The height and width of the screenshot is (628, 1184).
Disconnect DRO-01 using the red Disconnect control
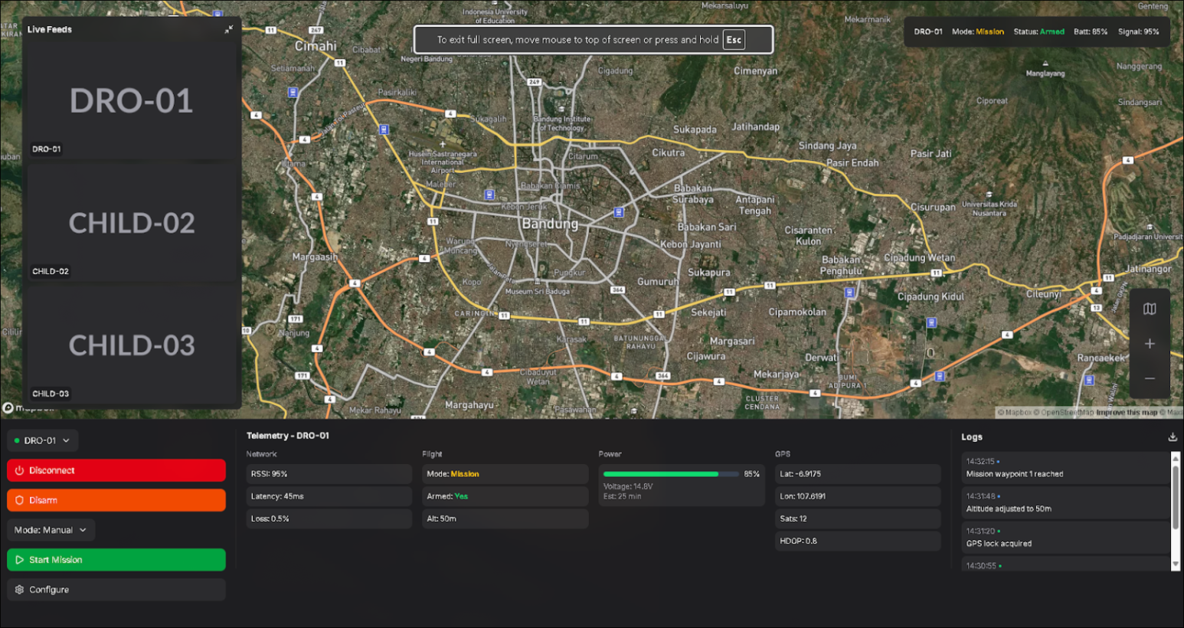(x=116, y=470)
